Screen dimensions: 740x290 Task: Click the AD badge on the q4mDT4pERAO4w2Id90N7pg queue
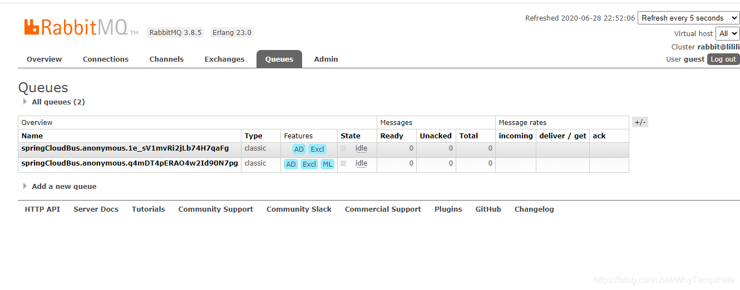291,164
